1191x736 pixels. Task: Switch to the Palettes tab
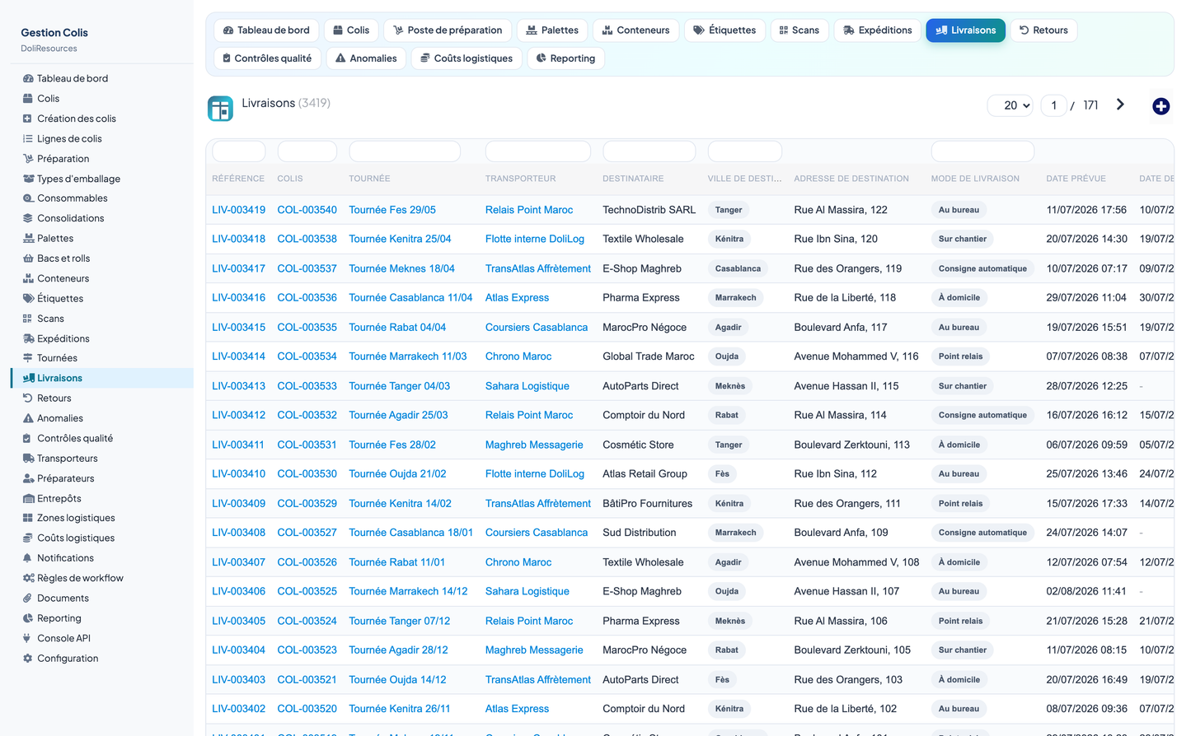552,30
